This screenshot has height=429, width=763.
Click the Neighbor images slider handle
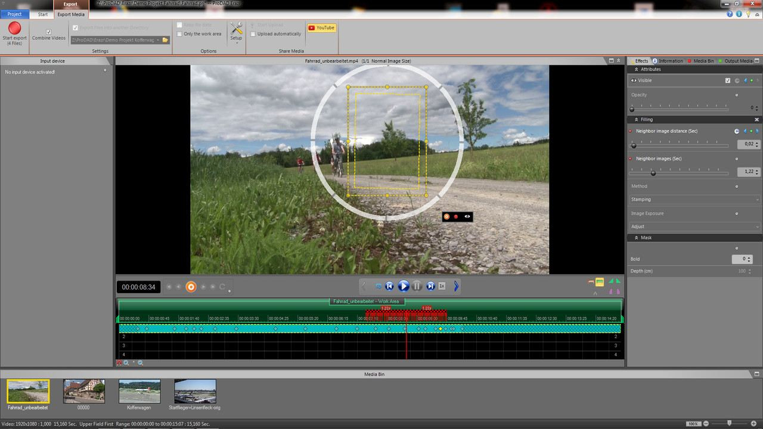pyautogui.click(x=653, y=173)
